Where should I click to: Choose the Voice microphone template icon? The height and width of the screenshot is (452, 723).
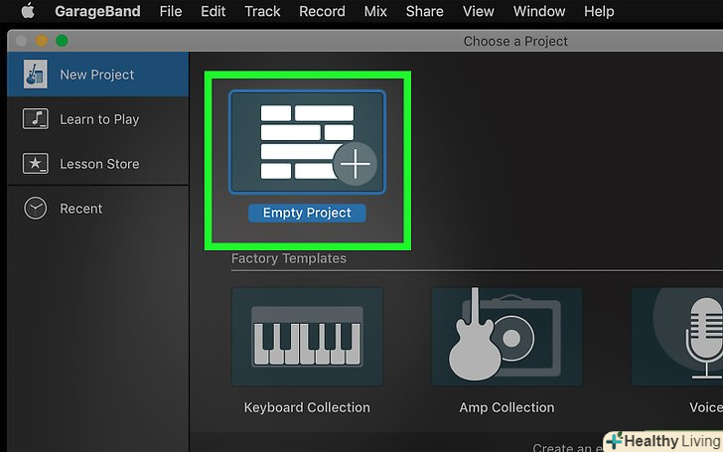[x=677, y=337]
